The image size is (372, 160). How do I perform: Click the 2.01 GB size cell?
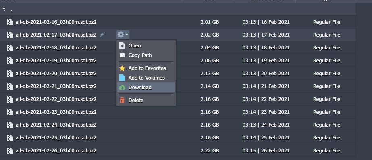tap(210, 22)
